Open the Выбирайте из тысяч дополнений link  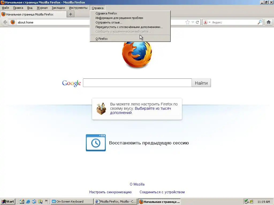[x=140, y=111]
